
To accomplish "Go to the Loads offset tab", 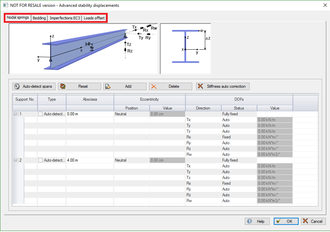I will point(94,18).
